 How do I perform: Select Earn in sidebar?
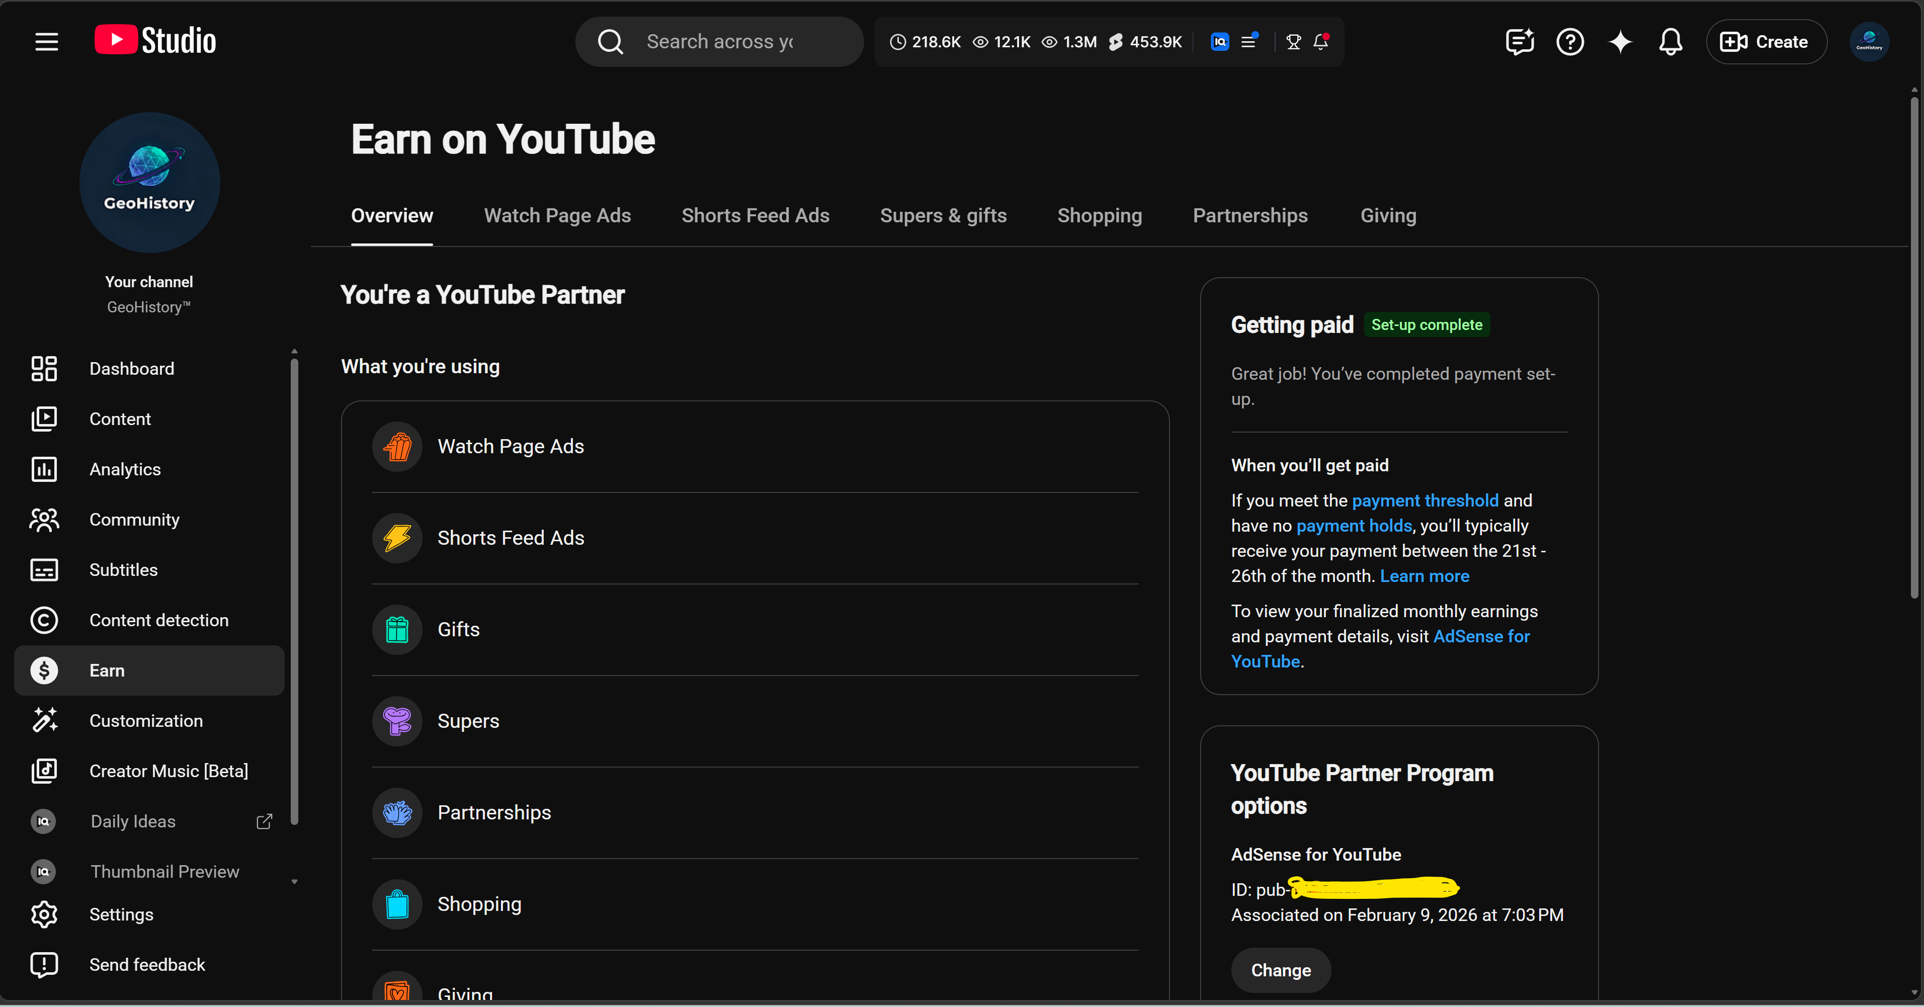149,670
